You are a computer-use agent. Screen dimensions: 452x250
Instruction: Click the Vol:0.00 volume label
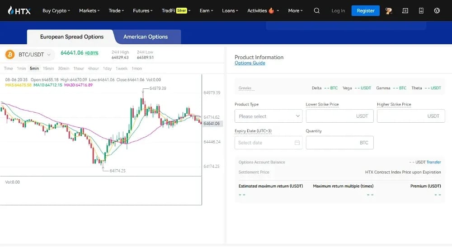tap(12, 182)
